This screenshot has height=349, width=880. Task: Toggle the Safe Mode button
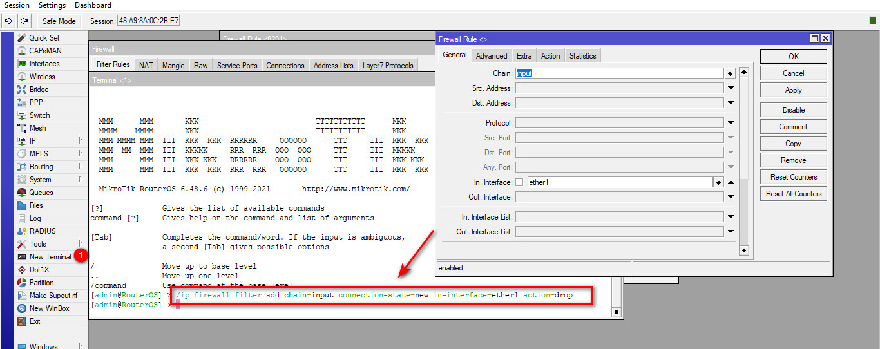[x=59, y=21]
